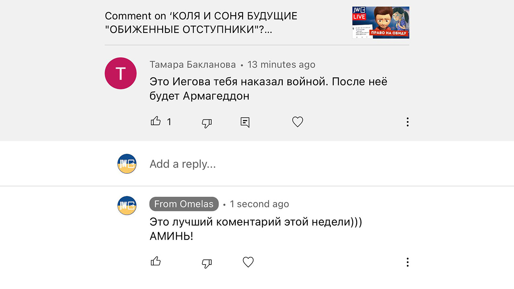Like Тамара Бакланова's comment with thumbs up
Viewport: 514px width, 289px height.
[156, 121]
